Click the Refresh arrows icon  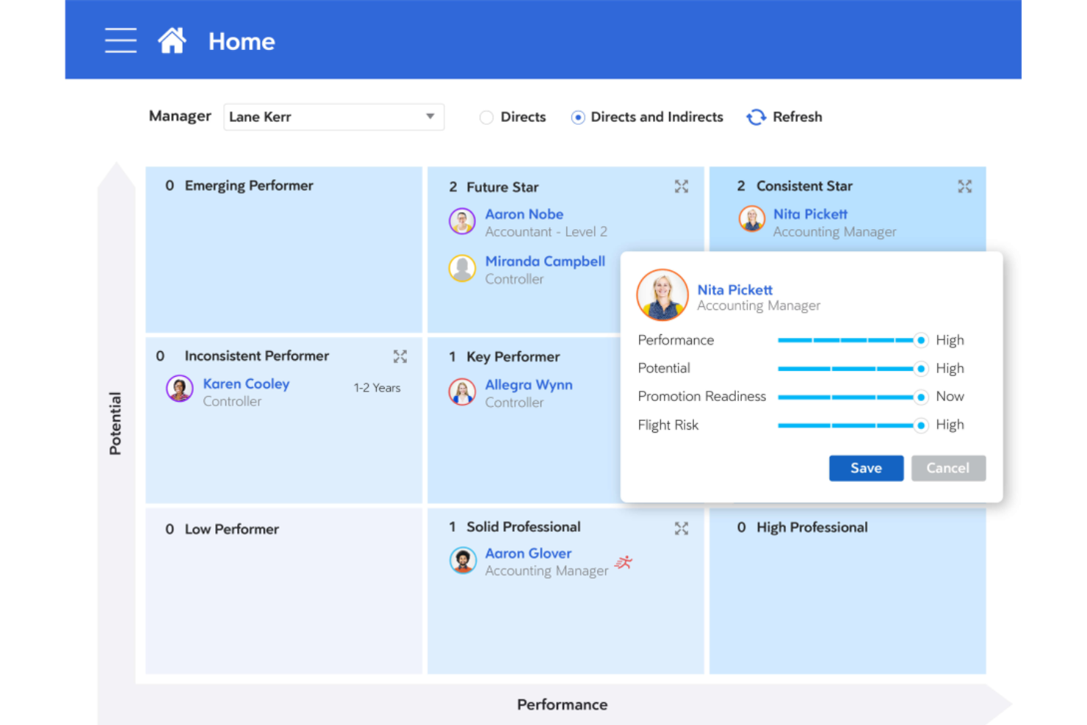point(756,117)
